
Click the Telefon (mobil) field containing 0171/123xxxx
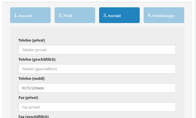(97, 88)
